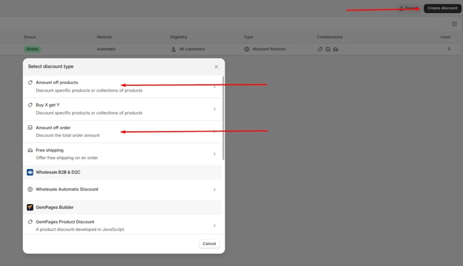Select Amount off order discount type
Image resolution: width=463 pixels, height=266 pixels.
(x=122, y=131)
